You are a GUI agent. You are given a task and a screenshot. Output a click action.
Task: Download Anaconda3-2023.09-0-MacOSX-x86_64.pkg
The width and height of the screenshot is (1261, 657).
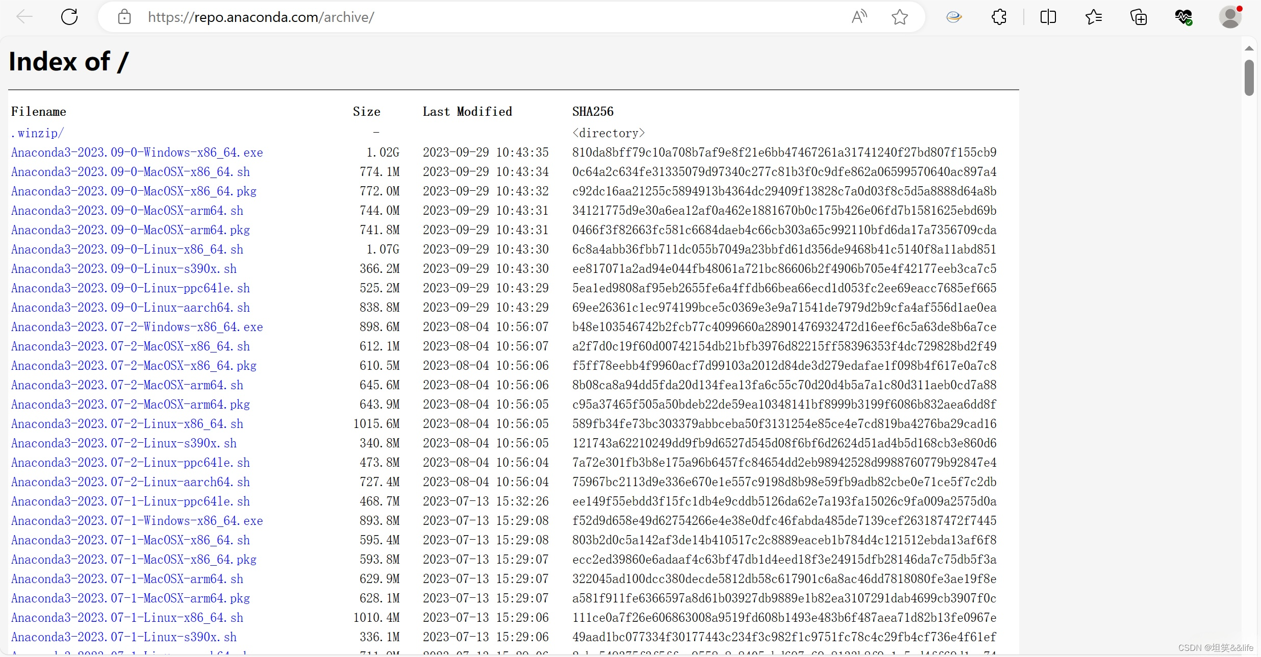134,191
